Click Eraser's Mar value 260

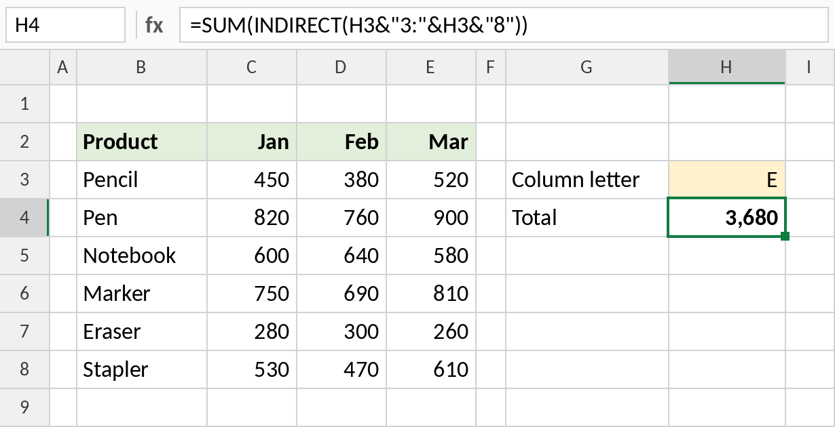[431, 331]
